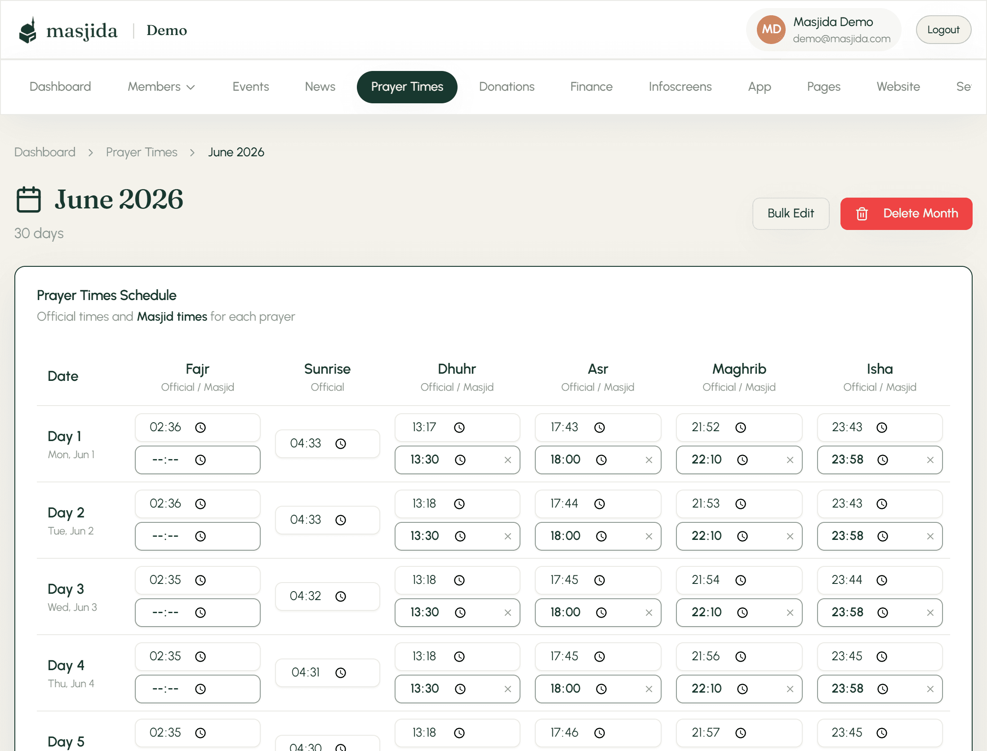Open clock picker for Day 3 Isha official 23:44
Viewport: 987px width, 751px height.
(882, 580)
